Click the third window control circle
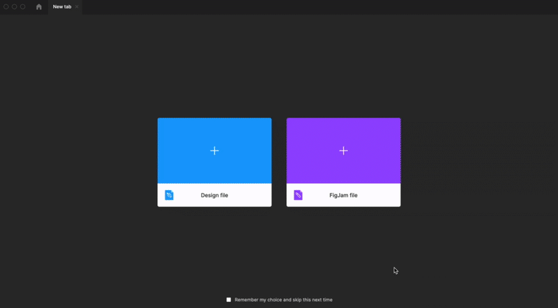The image size is (558, 308). [x=23, y=7]
